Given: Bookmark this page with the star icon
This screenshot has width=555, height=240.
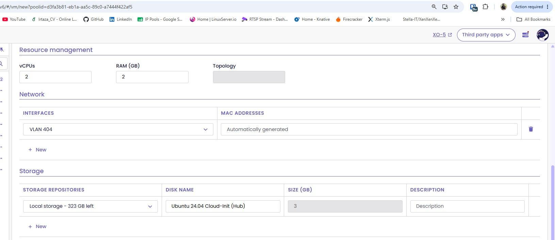Looking at the screenshot, I should click(x=456, y=7).
